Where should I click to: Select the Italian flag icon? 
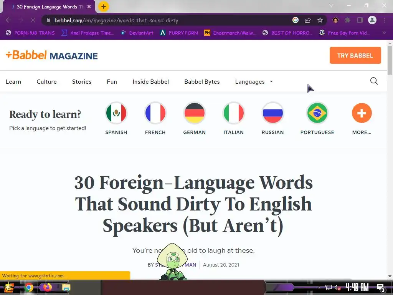(234, 113)
